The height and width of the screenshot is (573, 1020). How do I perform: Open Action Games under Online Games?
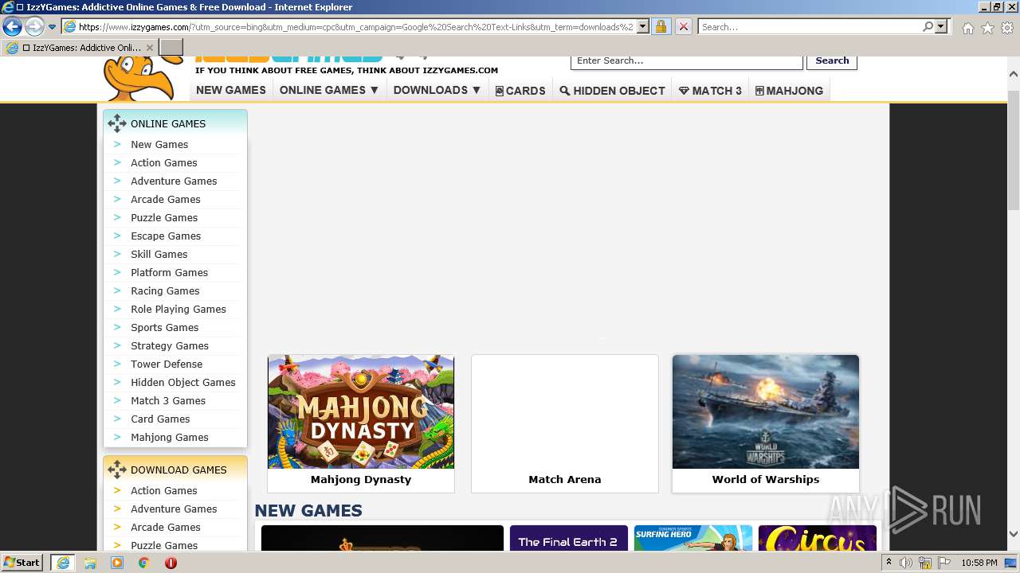coord(164,162)
